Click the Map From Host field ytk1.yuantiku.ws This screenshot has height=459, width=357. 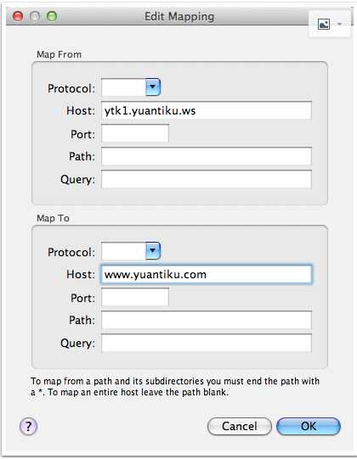[207, 110]
